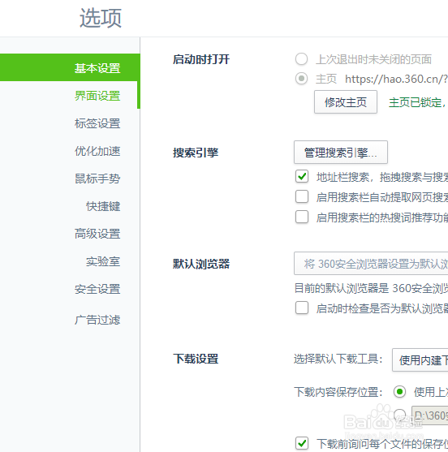Click the 主页已锁定 status text
Viewport: 448px width, 452px height.
click(417, 102)
